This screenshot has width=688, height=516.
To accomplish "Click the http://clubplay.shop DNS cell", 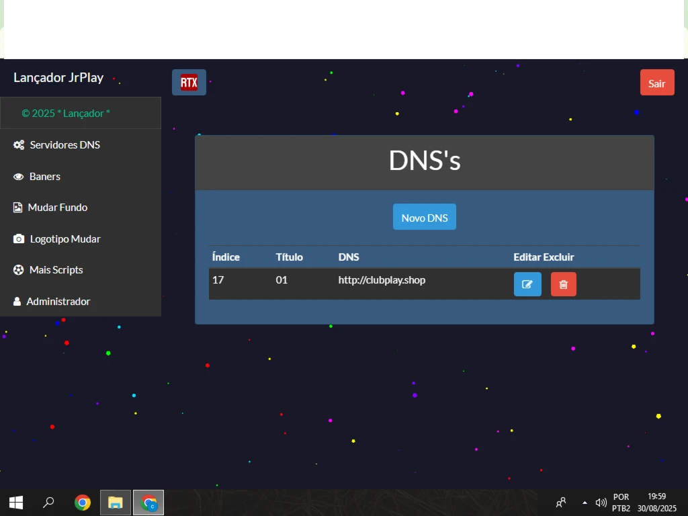I will (382, 280).
